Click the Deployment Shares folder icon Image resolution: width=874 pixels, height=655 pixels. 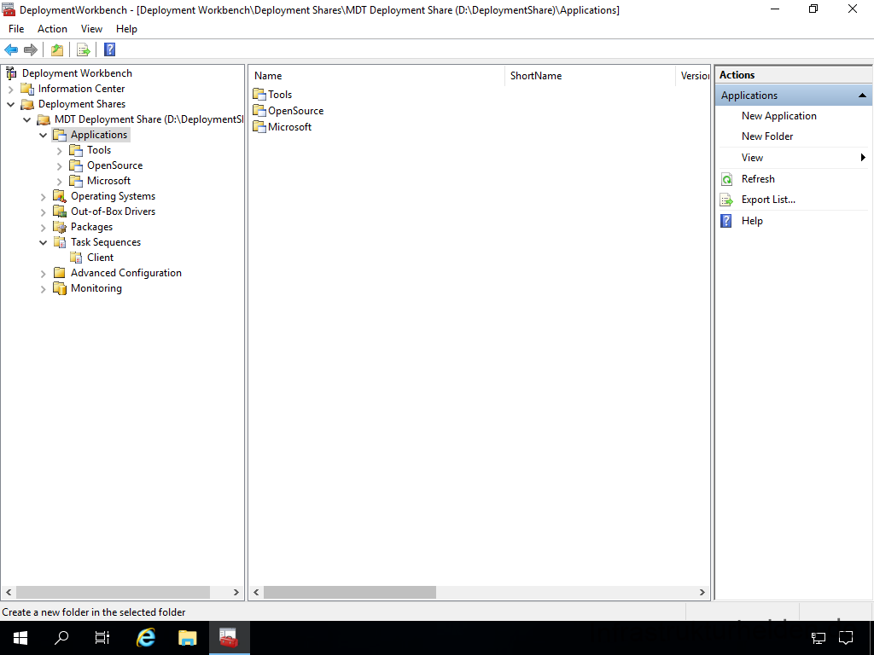[x=27, y=104]
